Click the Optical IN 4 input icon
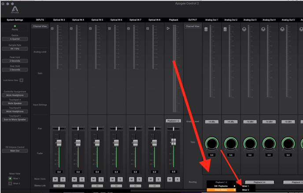Image resolution: width=303 pixels, height=193 pixels. (71, 29)
